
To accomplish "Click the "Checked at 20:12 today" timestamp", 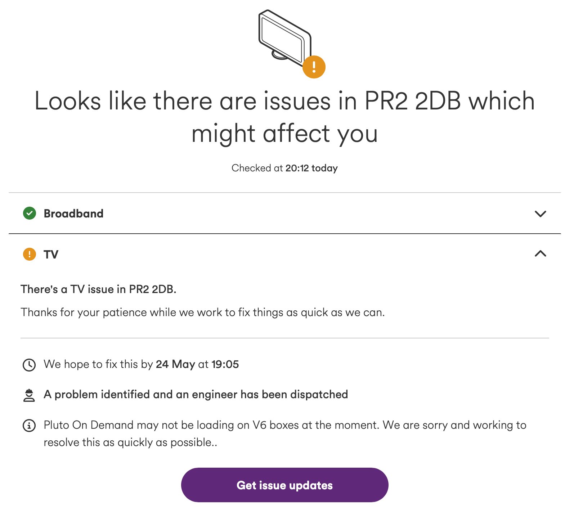I will click(284, 168).
